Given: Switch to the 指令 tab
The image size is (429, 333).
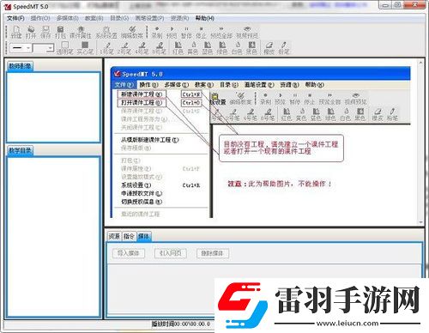Looking at the screenshot, I should click(129, 236).
